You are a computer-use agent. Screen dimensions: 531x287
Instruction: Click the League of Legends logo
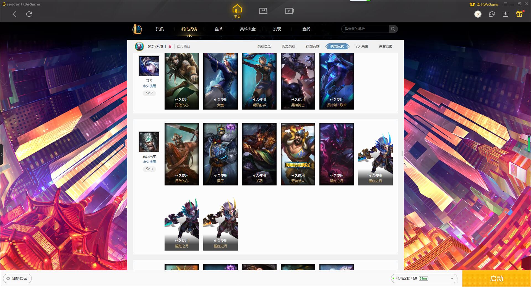pyautogui.click(x=137, y=29)
